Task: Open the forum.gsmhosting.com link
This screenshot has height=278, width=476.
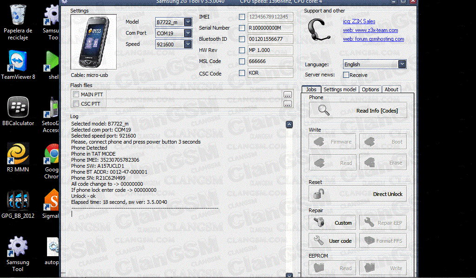Action: click(x=373, y=39)
